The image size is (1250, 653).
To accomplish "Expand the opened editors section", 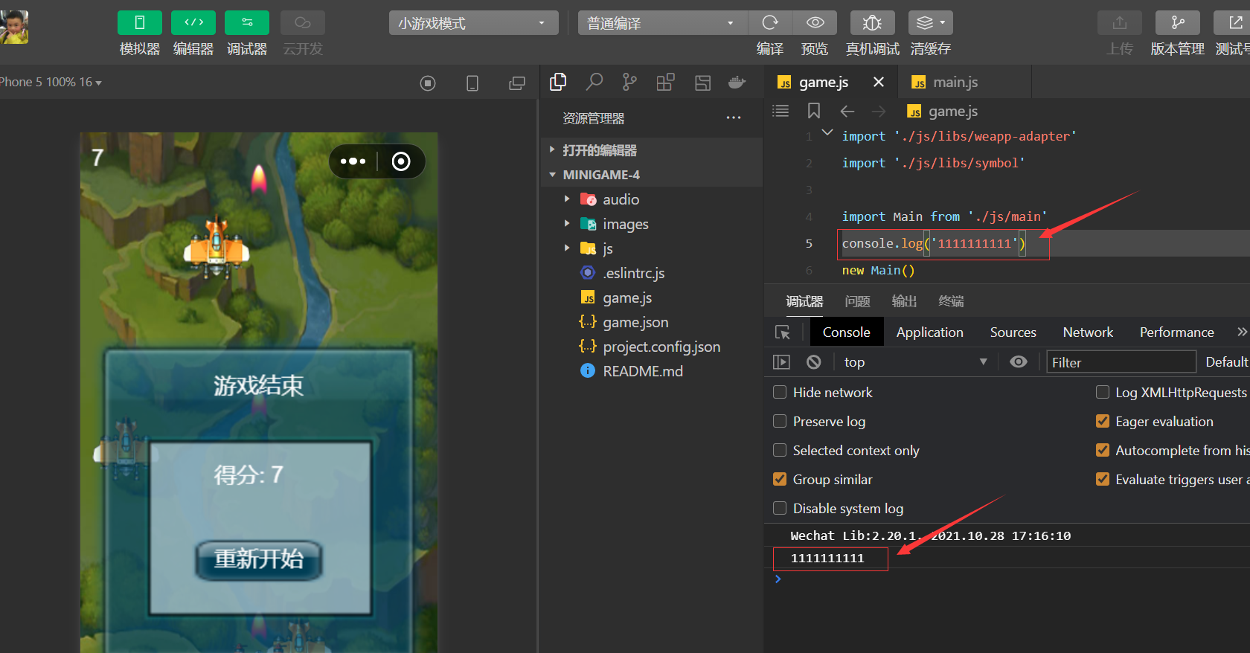I will click(x=552, y=149).
